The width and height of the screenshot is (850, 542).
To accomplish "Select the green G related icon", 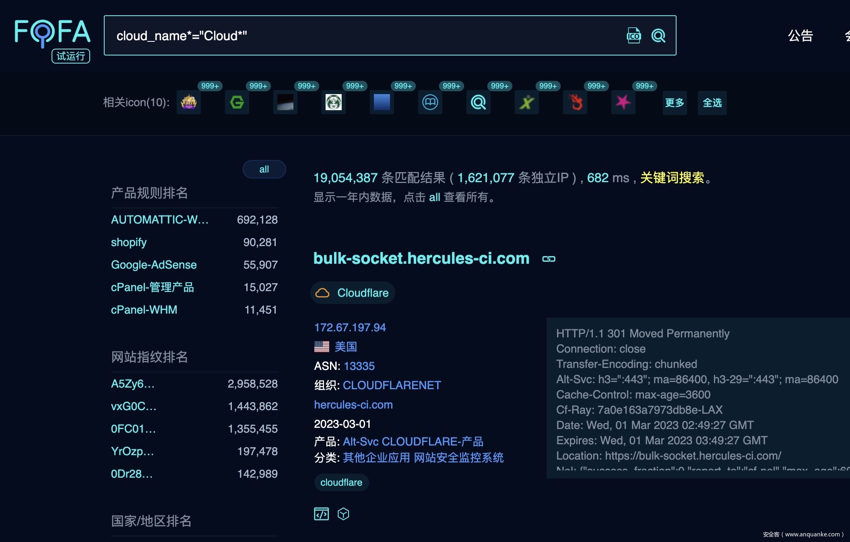I will [x=237, y=103].
